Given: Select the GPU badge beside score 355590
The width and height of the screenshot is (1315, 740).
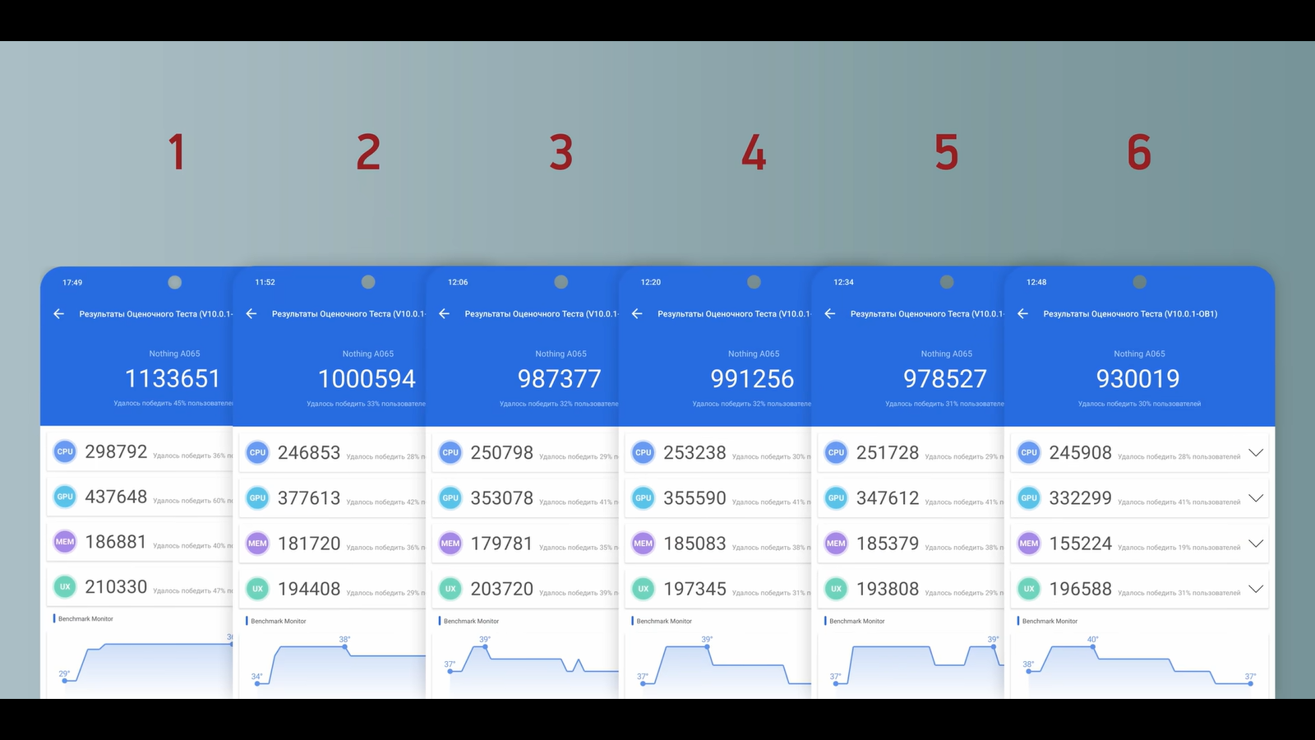Looking at the screenshot, I should pyautogui.click(x=644, y=497).
